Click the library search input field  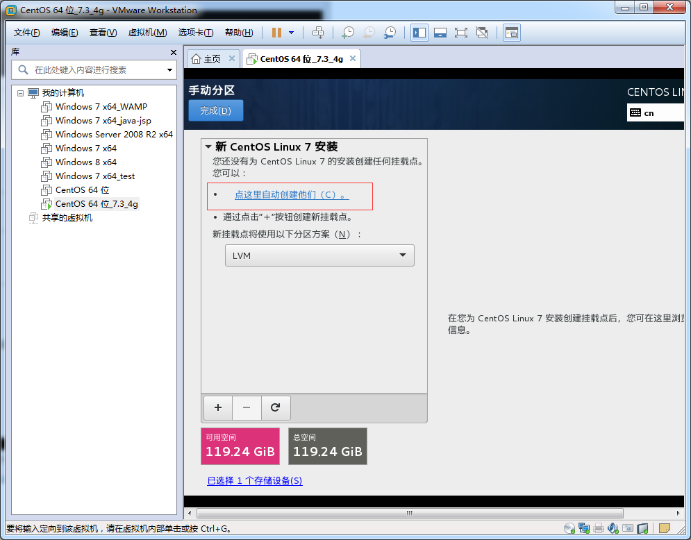(94, 70)
